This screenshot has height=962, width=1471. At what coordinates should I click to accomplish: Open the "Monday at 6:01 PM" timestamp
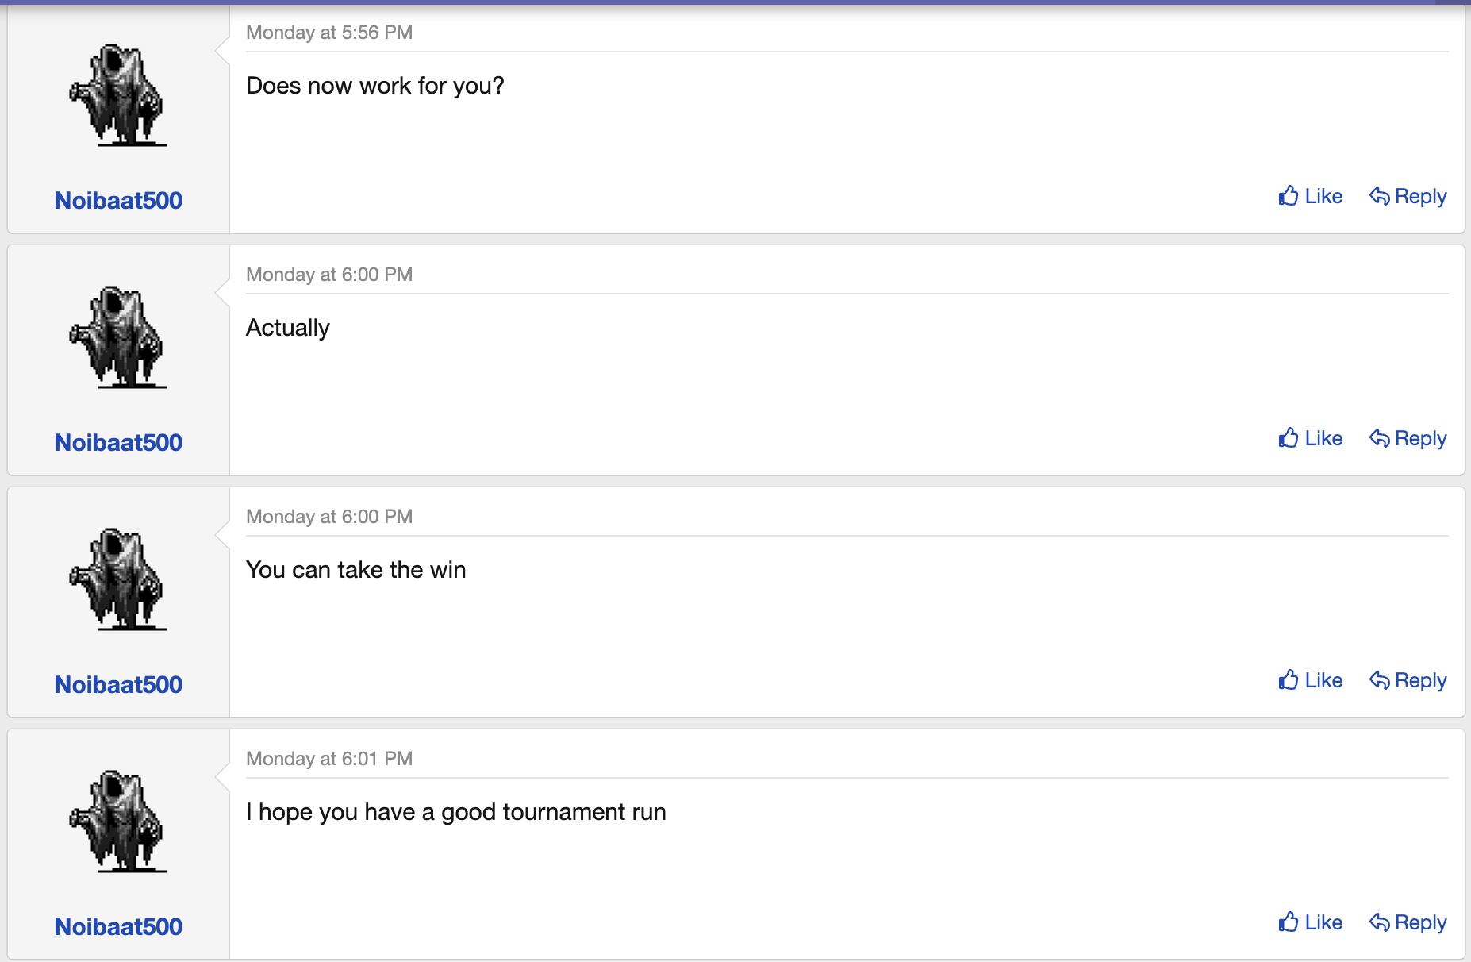329,759
